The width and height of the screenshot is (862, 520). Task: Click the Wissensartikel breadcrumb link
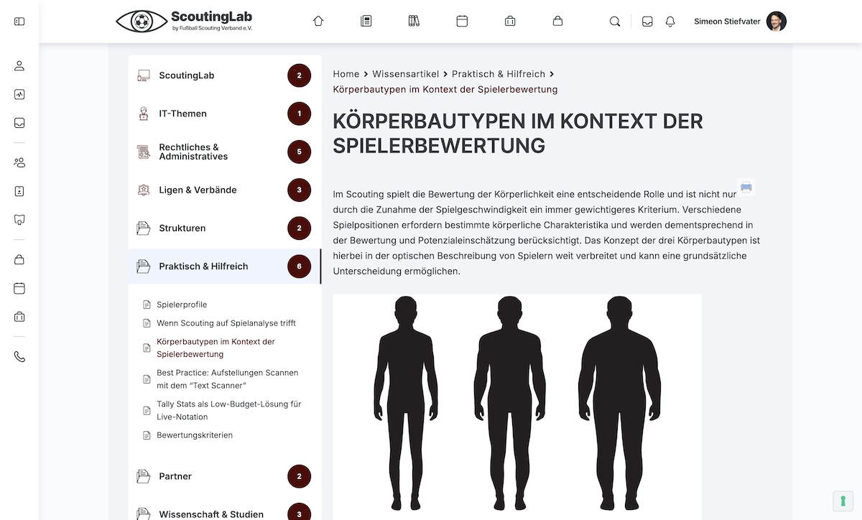(405, 74)
